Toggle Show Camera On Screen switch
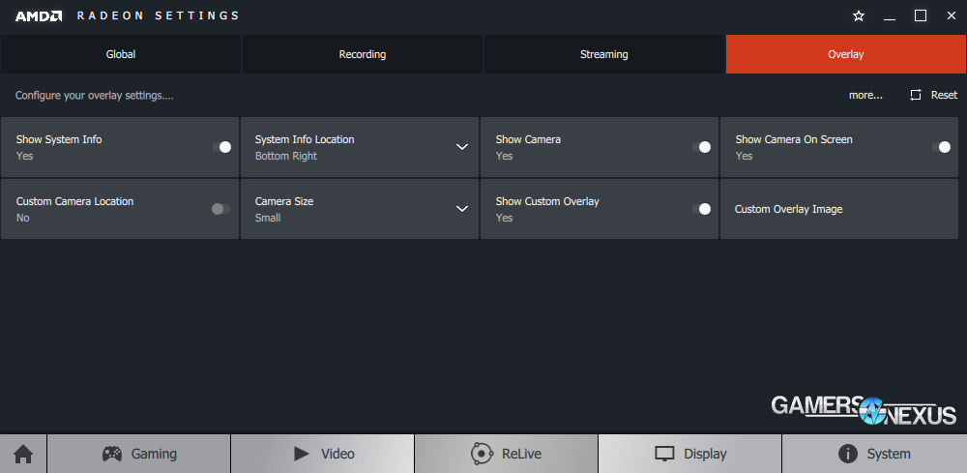Image resolution: width=967 pixels, height=473 pixels. 941,147
